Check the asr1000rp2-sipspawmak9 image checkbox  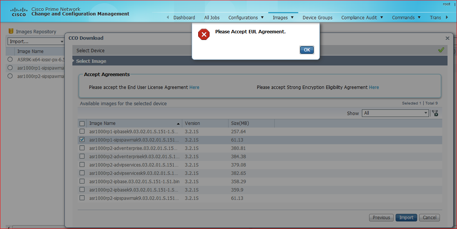(82, 198)
